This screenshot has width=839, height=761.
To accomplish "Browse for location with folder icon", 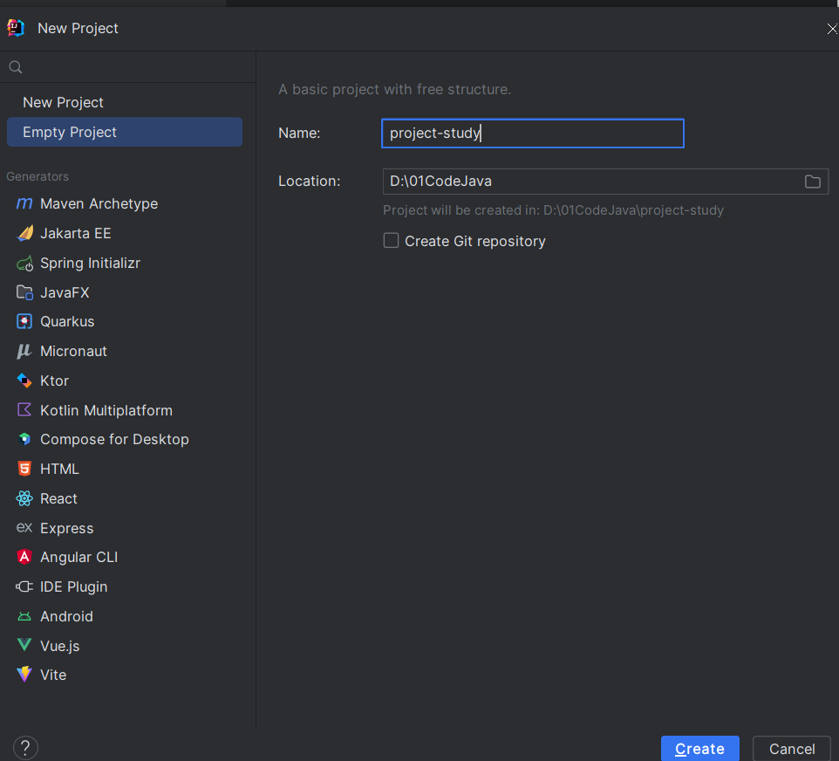I will tap(812, 182).
